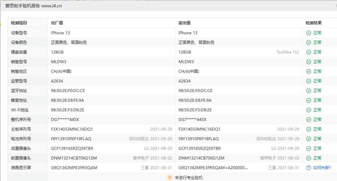
Task: Click the 正面黑色，背面粉色 factory color value
Action: 69,43
